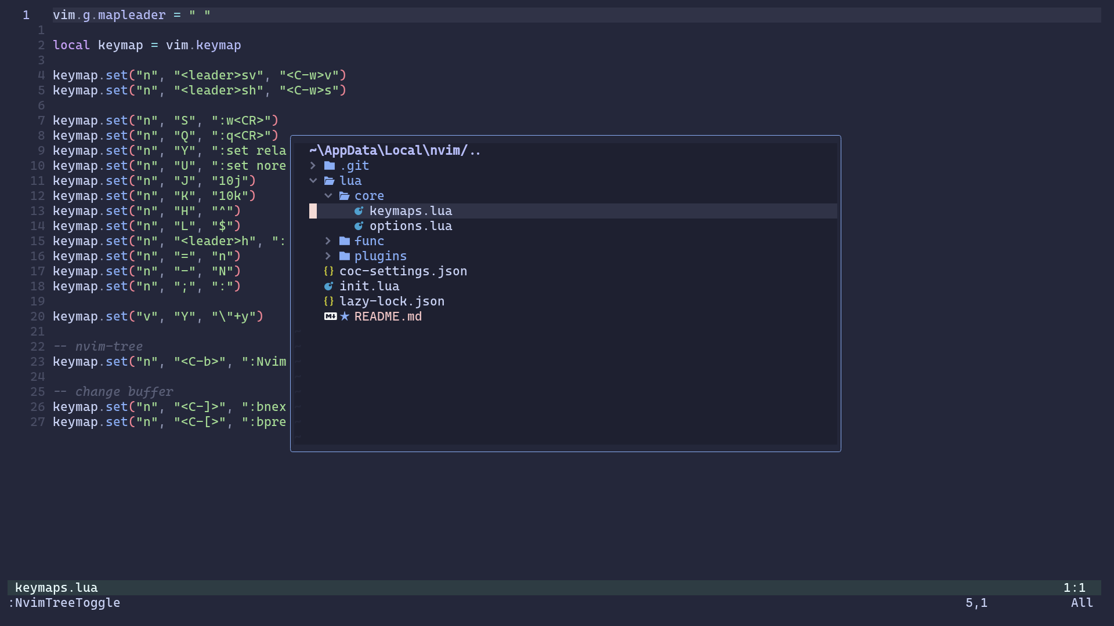Screen dimensions: 1114x626
Task: Select options.lua in the file explorer
Action: (411, 226)
